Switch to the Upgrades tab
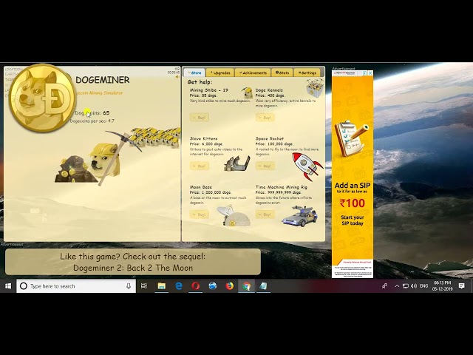Screen dimensions: 473x355 pyautogui.click(x=220, y=72)
